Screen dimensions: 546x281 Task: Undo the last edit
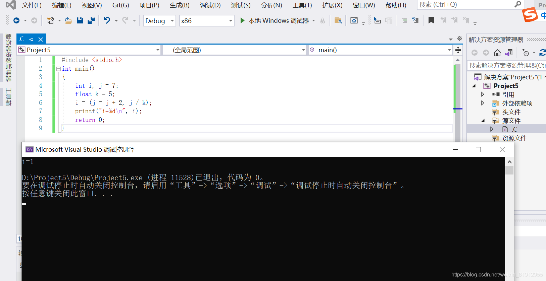pos(107,21)
